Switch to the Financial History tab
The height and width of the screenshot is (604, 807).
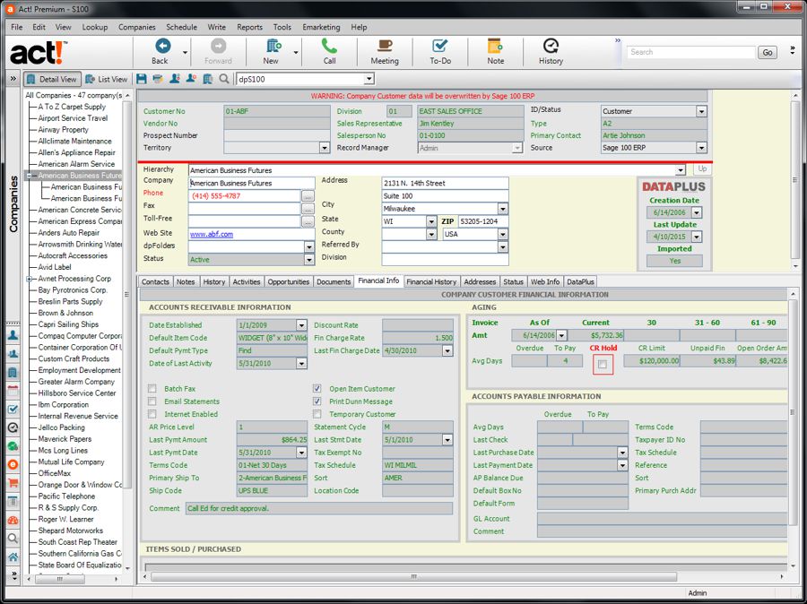tap(431, 280)
